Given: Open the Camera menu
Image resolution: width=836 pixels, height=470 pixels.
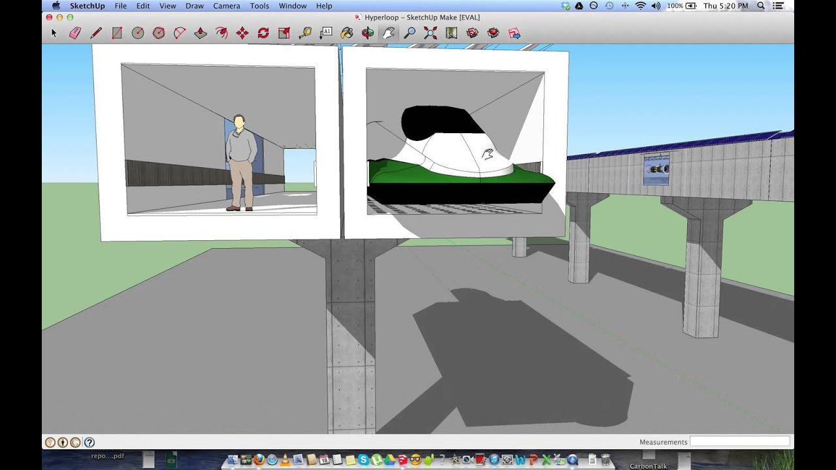Looking at the screenshot, I should (227, 6).
